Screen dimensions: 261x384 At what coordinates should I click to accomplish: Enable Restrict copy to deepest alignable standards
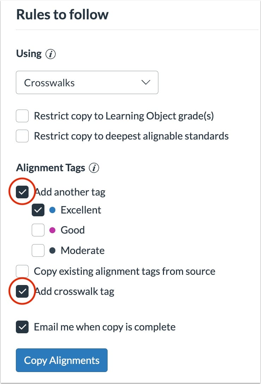22,136
